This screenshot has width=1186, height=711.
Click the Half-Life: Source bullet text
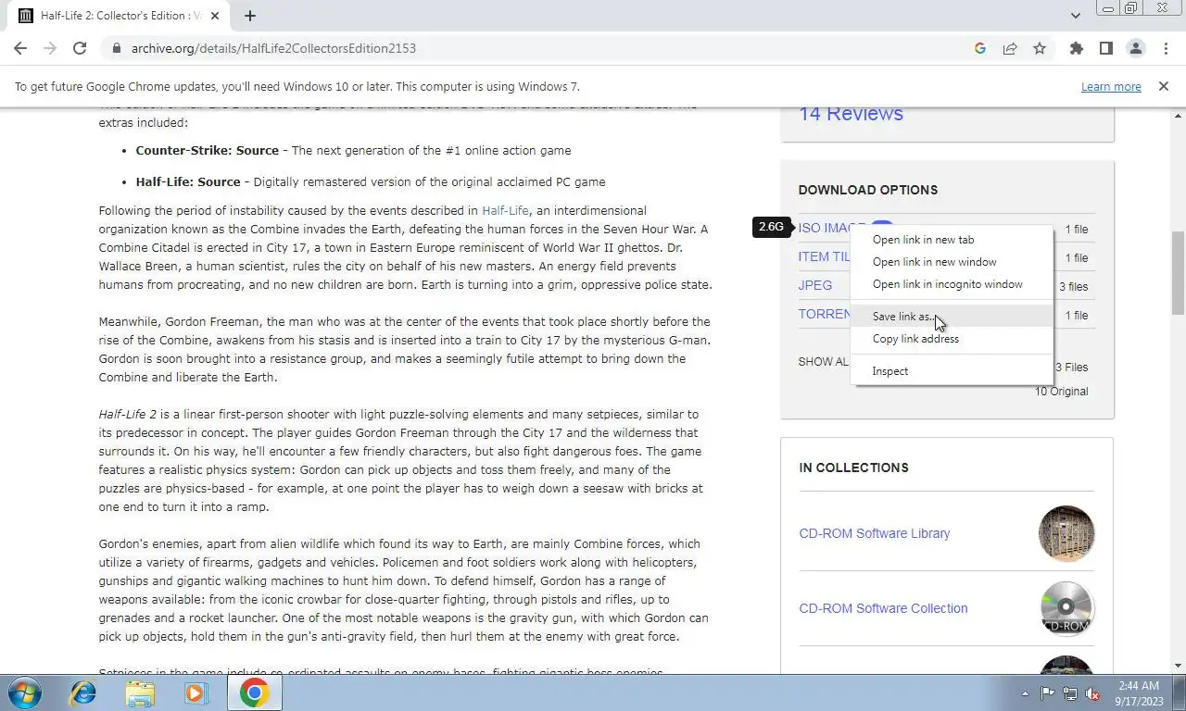click(x=371, y=182)
